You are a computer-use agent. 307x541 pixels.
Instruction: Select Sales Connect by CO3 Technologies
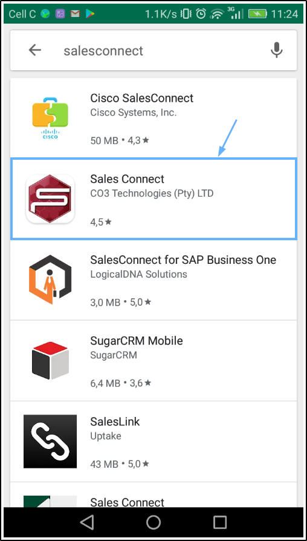coord(153,198)
